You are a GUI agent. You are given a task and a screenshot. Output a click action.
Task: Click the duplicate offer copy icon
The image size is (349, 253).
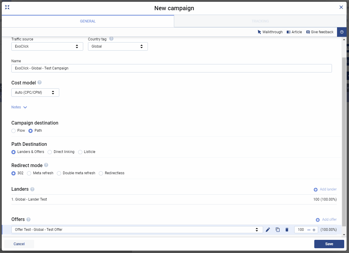coord(277,230)
